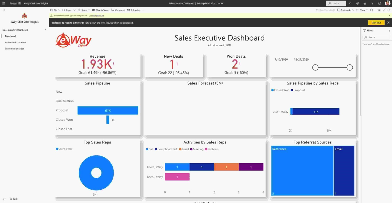Collapse the left navigation pane
Image resolution: width=392 pixels, height=203 pixels.
(x=3, y=10)
